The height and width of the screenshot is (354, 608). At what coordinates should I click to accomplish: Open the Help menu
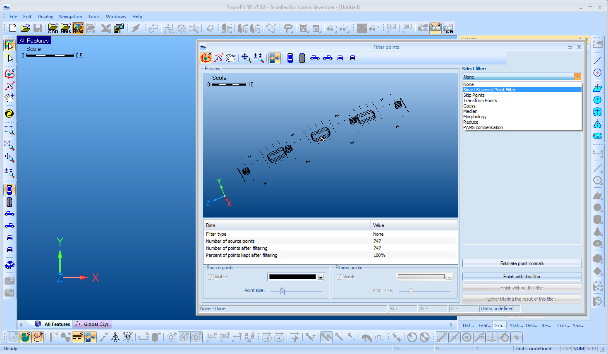137,17
